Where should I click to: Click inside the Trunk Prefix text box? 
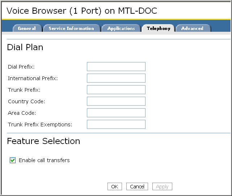(116, 90)
